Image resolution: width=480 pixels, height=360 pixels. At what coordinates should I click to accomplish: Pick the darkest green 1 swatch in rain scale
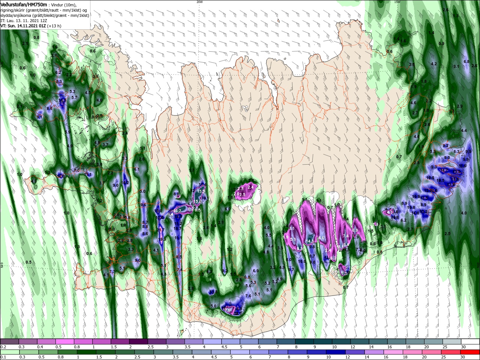(x=86, y=352)
